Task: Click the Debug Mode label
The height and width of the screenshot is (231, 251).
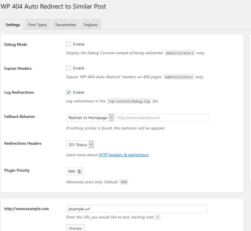Action: (x=16, y=44)
